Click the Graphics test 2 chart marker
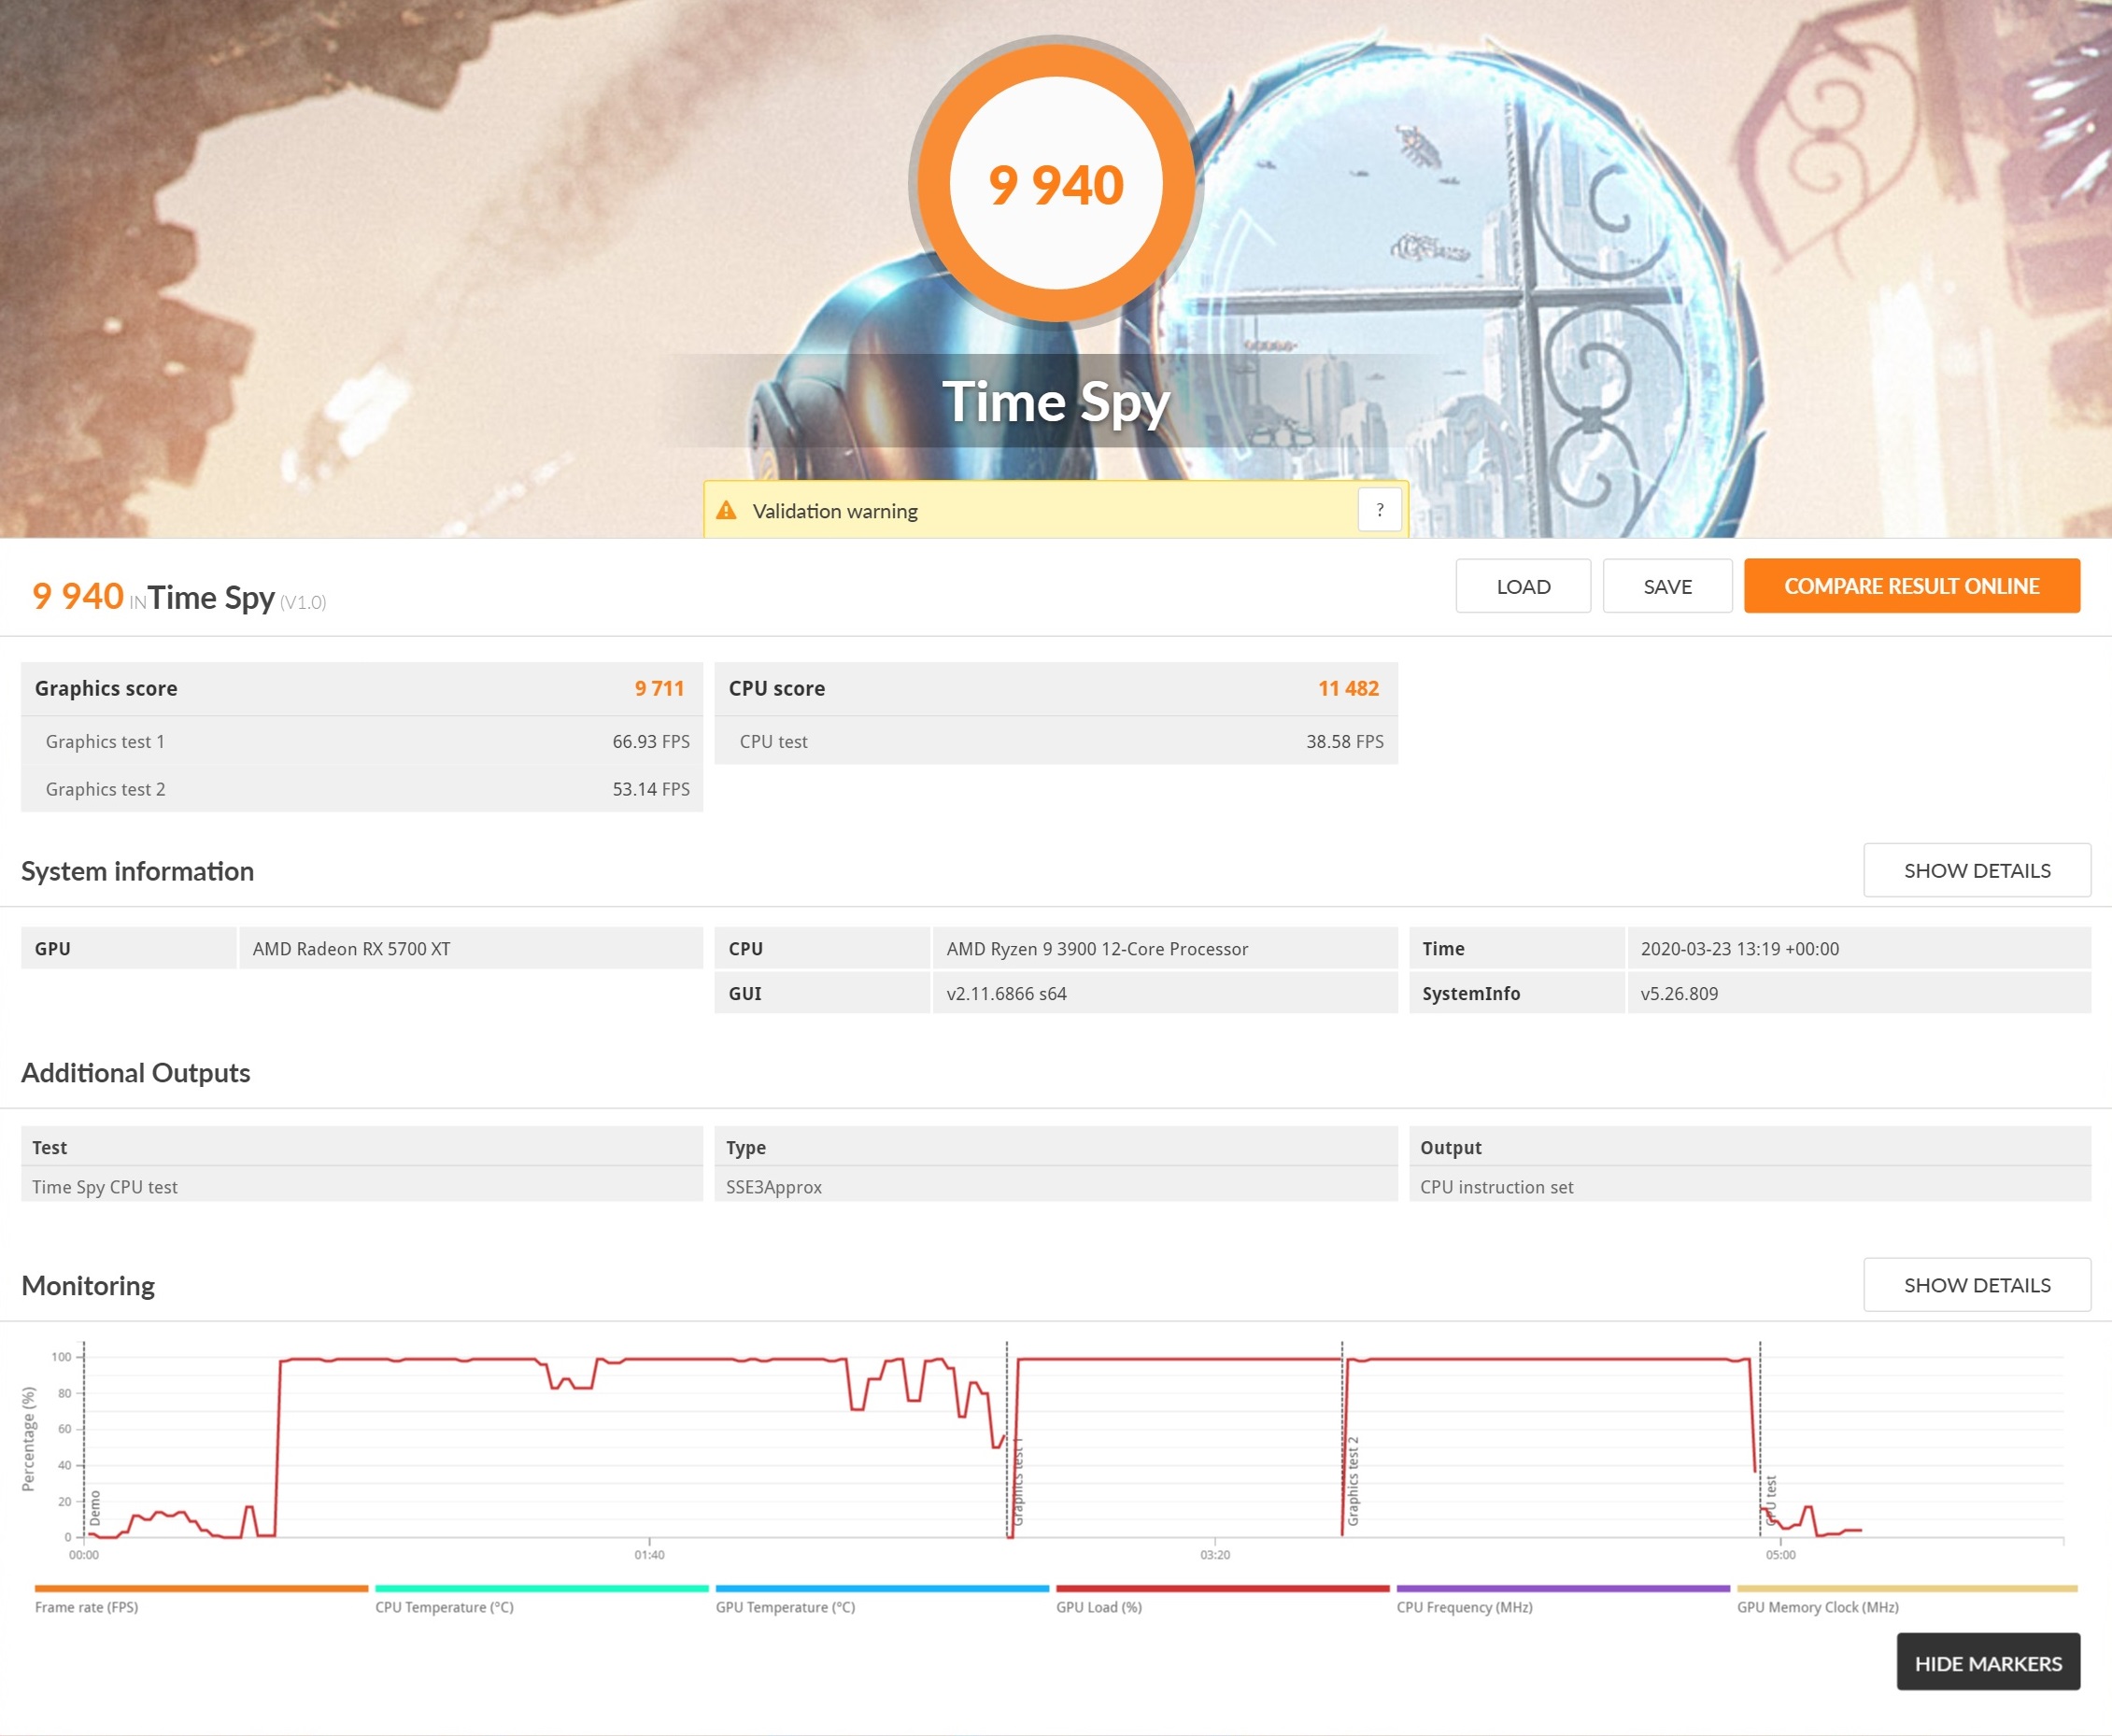 (1353, 1482)
